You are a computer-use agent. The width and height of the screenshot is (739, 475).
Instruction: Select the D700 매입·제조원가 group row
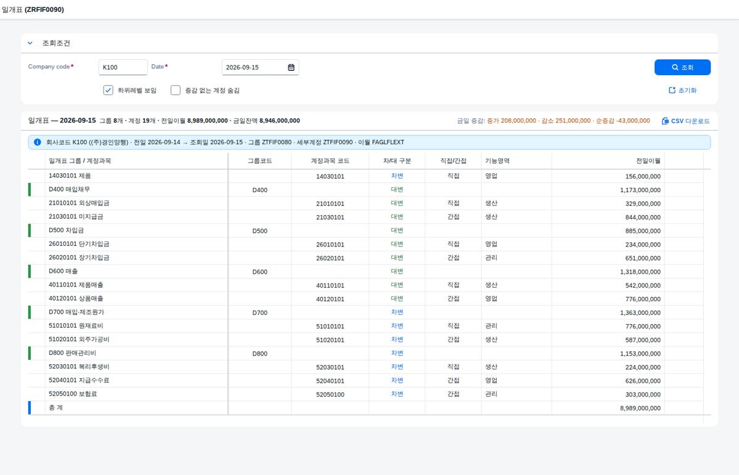click(x=370, y=312)
